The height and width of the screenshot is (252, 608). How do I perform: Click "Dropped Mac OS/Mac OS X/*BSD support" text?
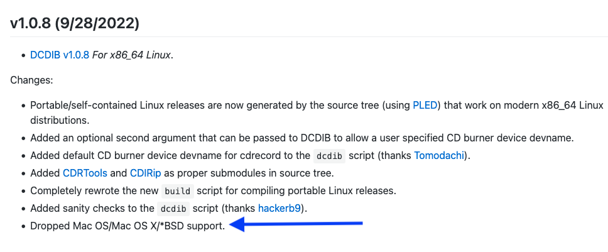tap(128, 226)
